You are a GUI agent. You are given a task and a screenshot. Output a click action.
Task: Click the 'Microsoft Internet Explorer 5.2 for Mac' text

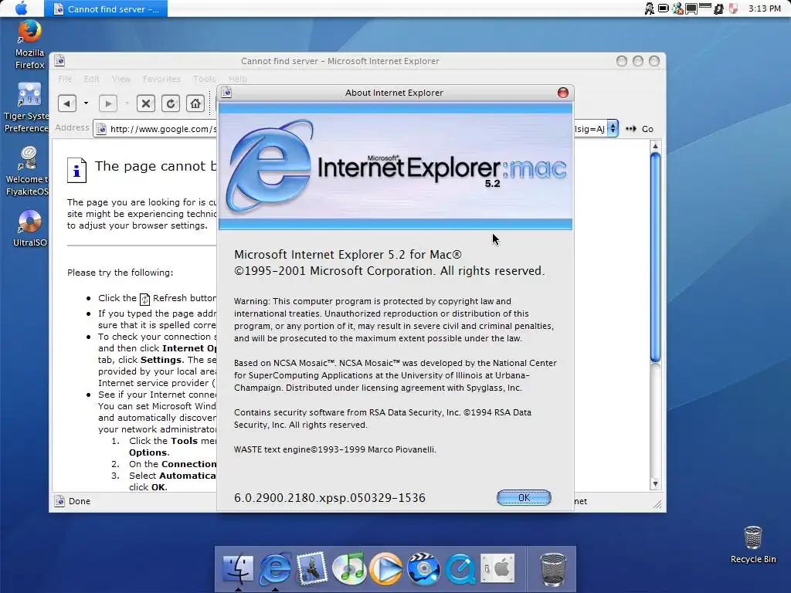pyautogui.click(x=348, y=255)
